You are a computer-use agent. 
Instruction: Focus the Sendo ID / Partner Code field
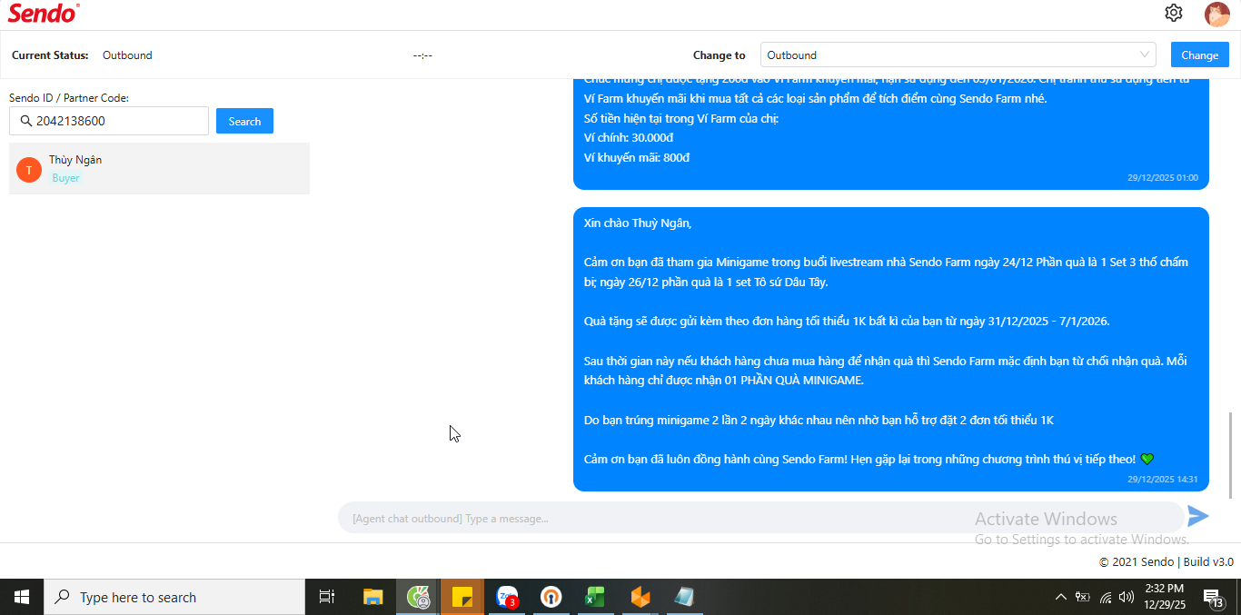[109, 121]
